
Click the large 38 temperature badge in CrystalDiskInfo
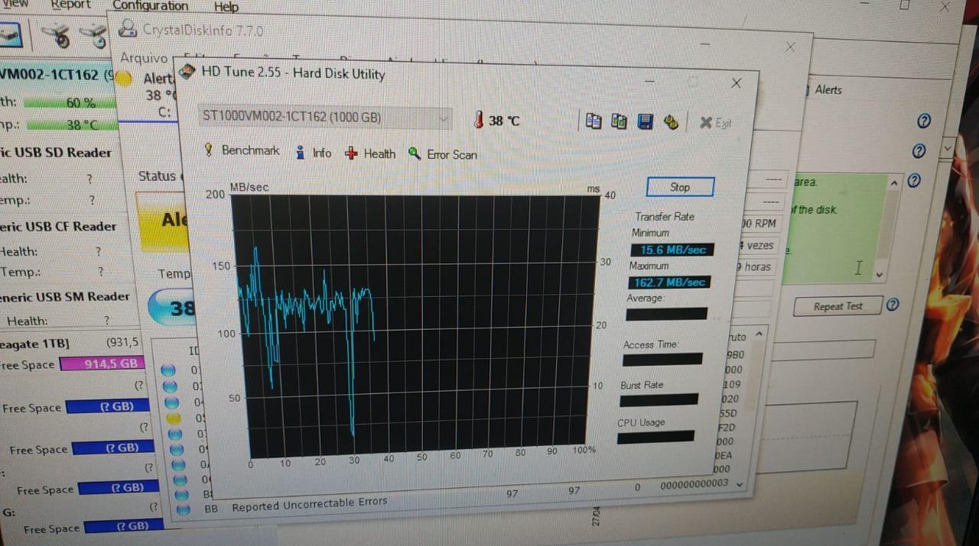[x=171, y=308]
